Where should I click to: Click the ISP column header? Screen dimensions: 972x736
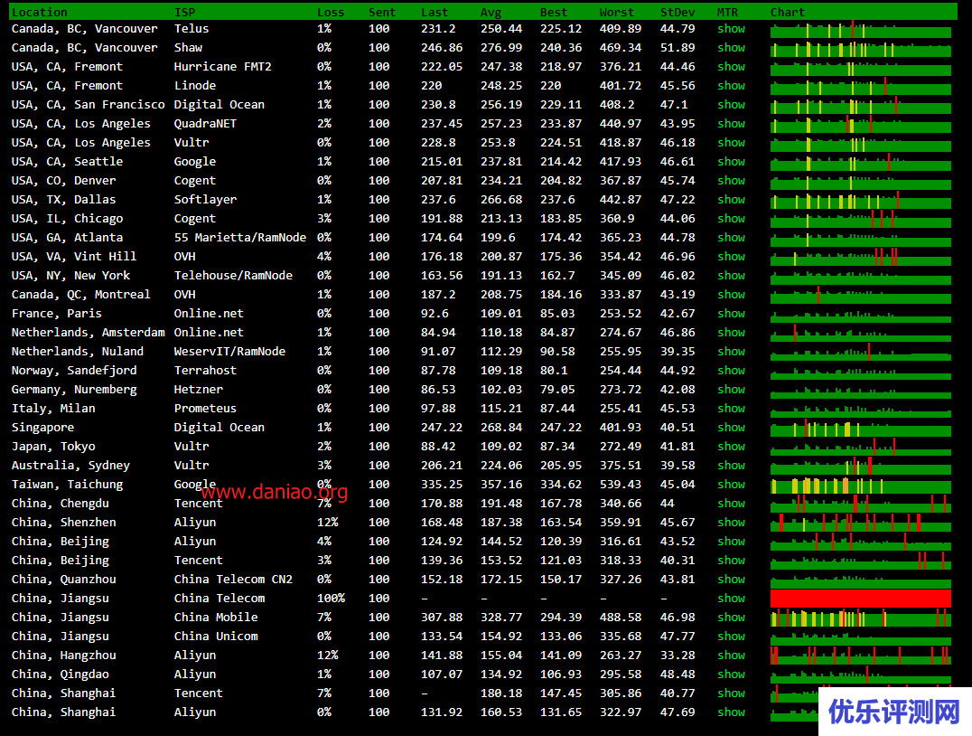[184, 13]
